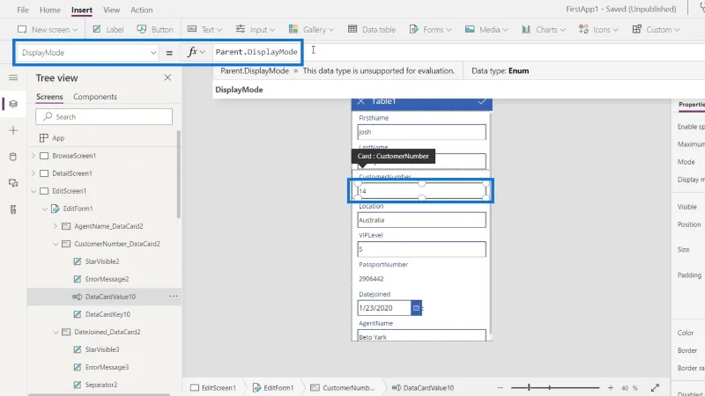705x396 pixels.
Task: Expand AgentName_DataCard2 node
Action: coord(56,226)
